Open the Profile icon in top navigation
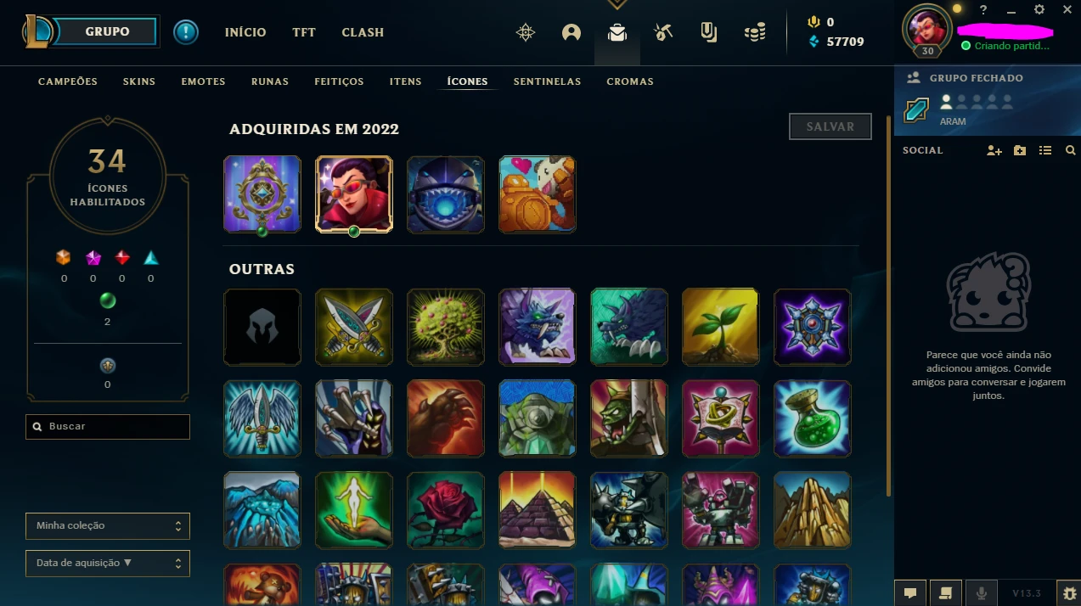This screenshot has width=1081, height=606. tap(571, 32)
